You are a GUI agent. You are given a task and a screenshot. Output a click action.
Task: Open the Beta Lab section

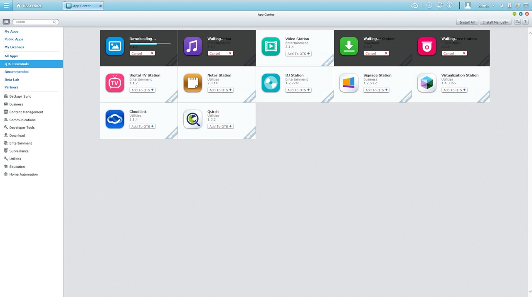12,79
